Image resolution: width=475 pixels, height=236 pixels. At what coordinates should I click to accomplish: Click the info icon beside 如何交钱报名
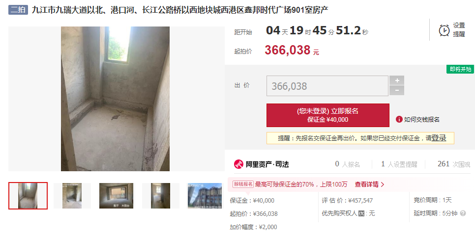tap(399, 119)
